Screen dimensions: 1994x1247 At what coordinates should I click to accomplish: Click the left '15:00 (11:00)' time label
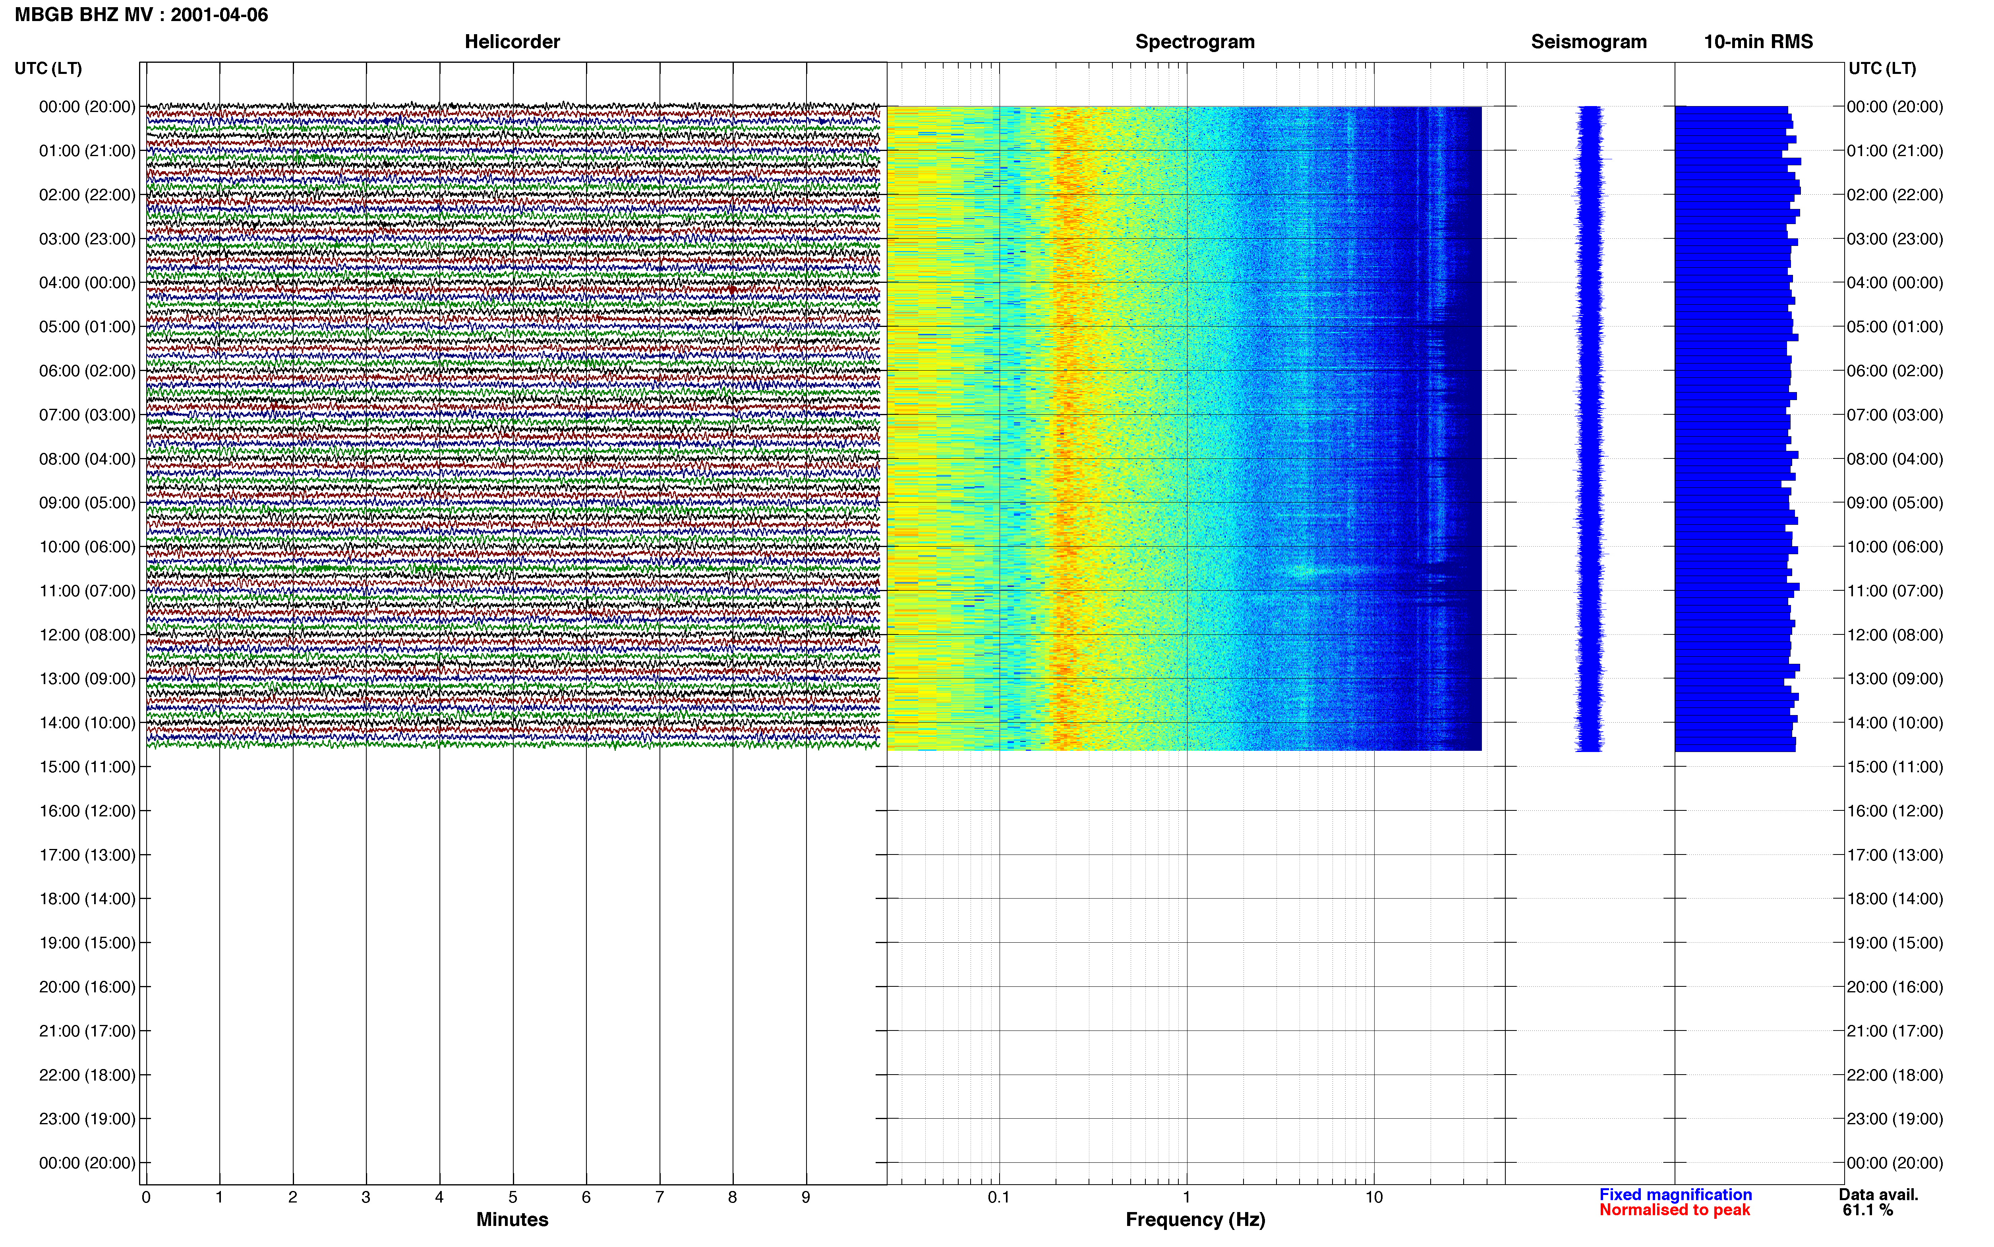[x=87, y=767]
